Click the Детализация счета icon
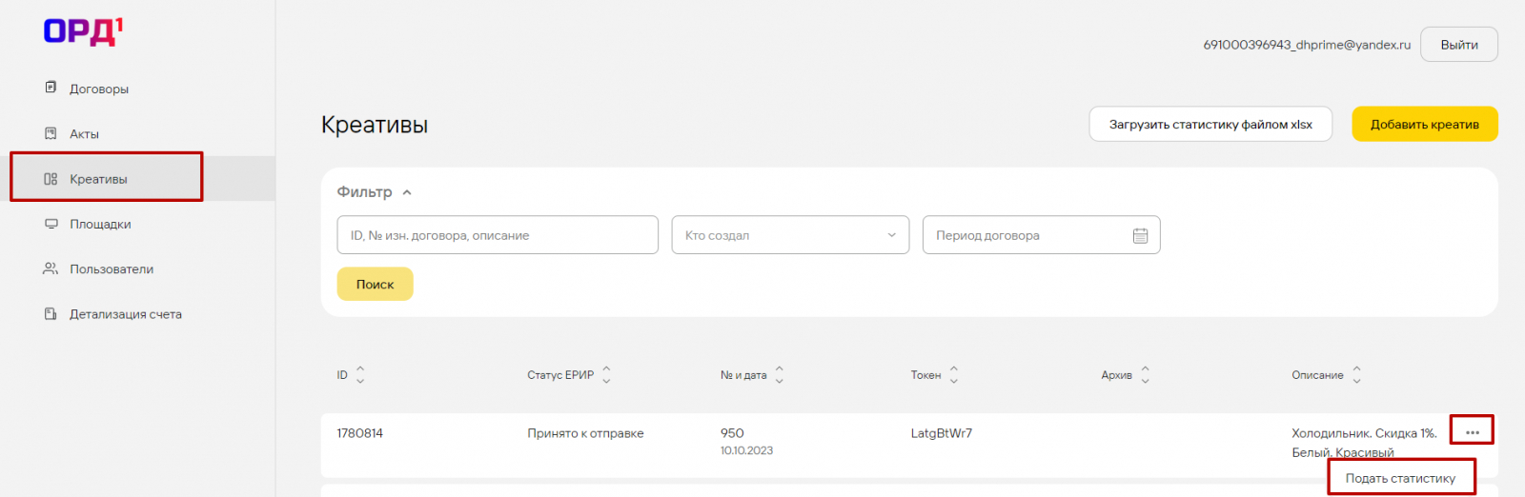 coord(51,313)
